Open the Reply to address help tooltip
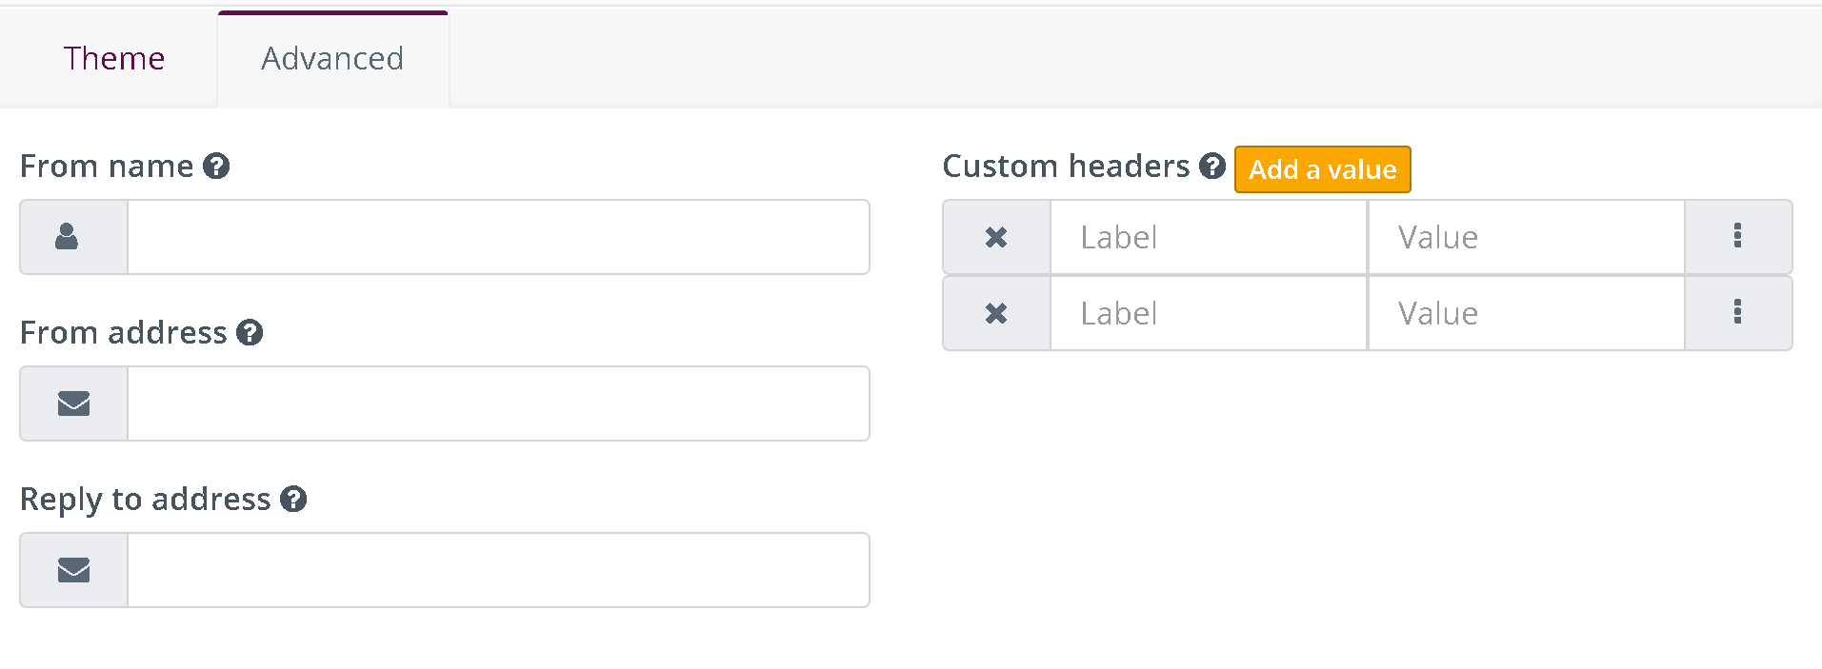The height and width of the screenshot is (669, 1822). coord(293,499)
